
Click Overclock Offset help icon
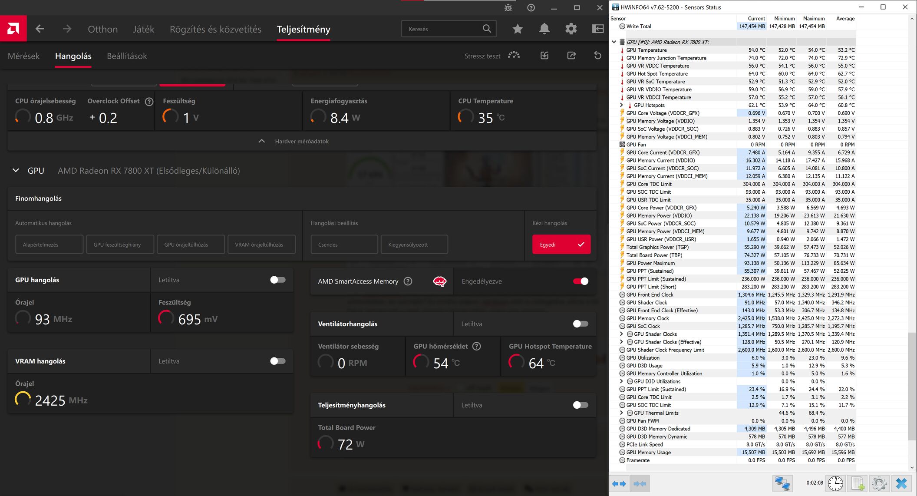click(149, 102)
